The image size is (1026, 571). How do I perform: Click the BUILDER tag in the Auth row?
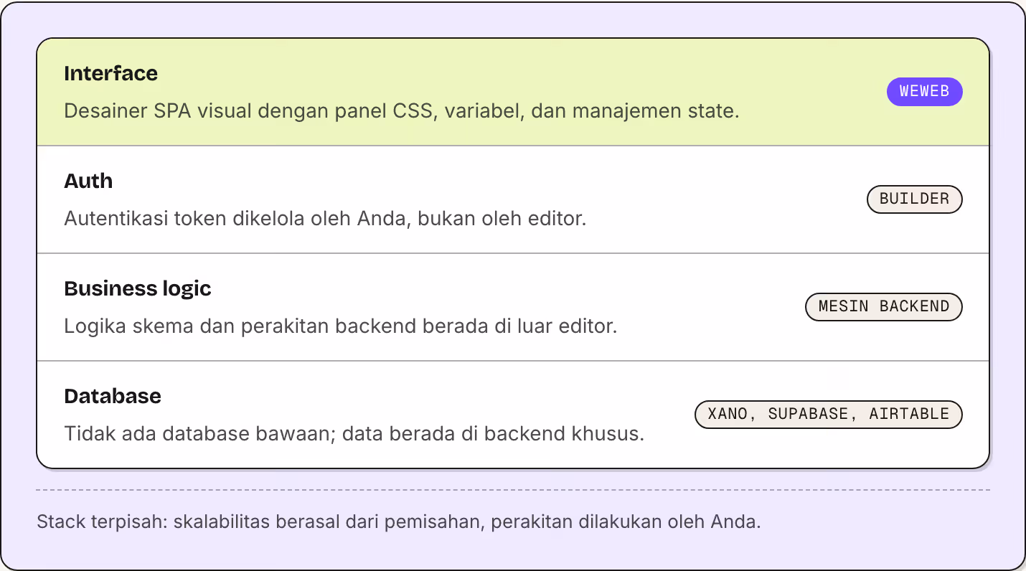click(914, 199)
